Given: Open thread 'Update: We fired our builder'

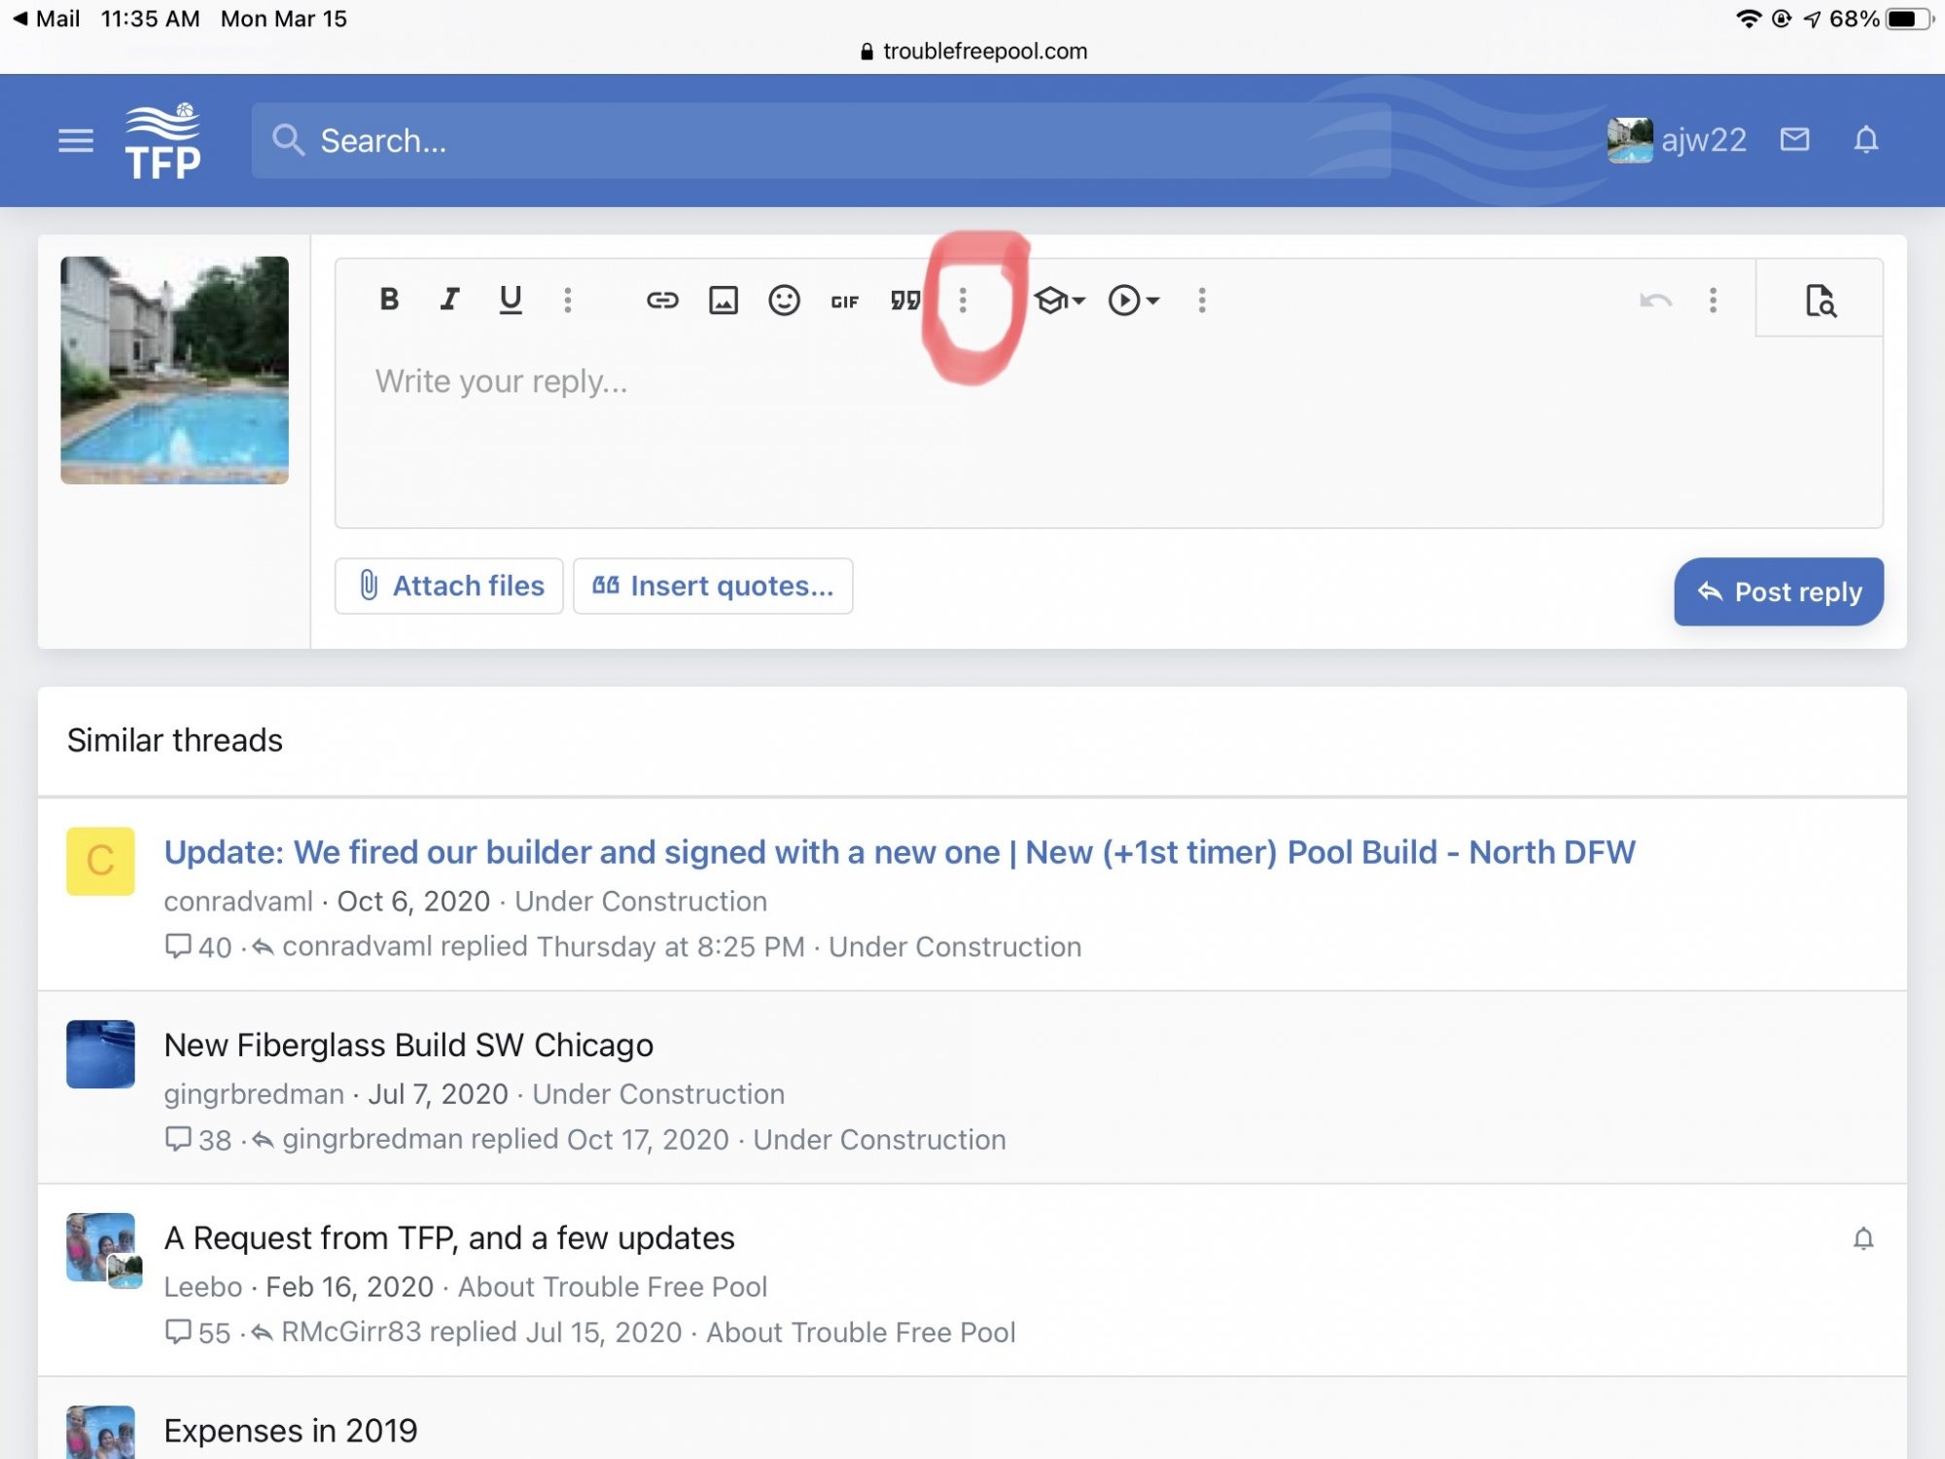Looking at the screenshot, I should tap(900, 852).
